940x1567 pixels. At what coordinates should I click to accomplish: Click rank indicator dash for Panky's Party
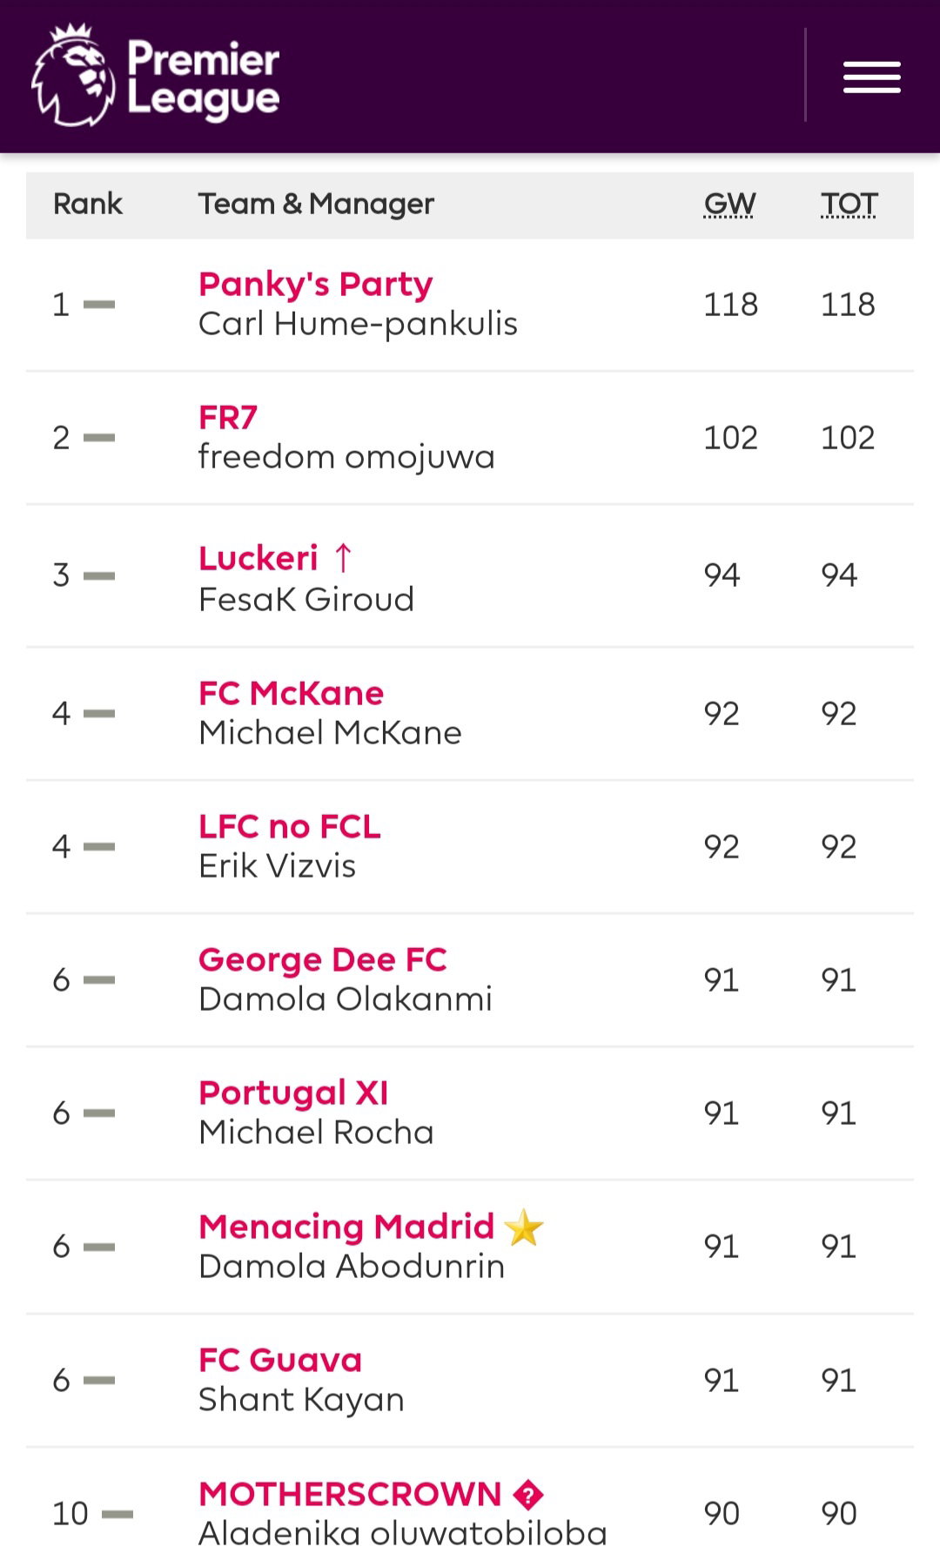pos(99,304)
